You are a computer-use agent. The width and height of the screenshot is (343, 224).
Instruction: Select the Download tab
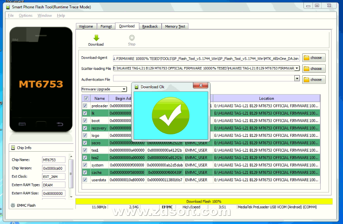[x=127, y=26]
